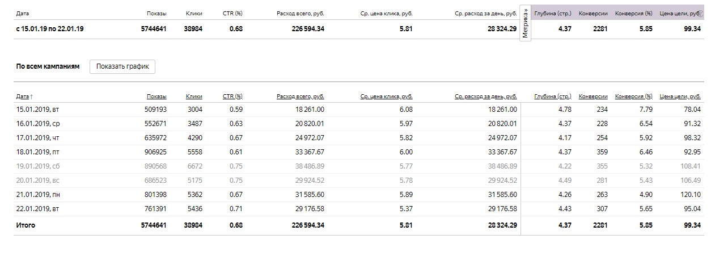715x256 pixels.
Task: Sort the table by Клики column
Action: [194, 96]
